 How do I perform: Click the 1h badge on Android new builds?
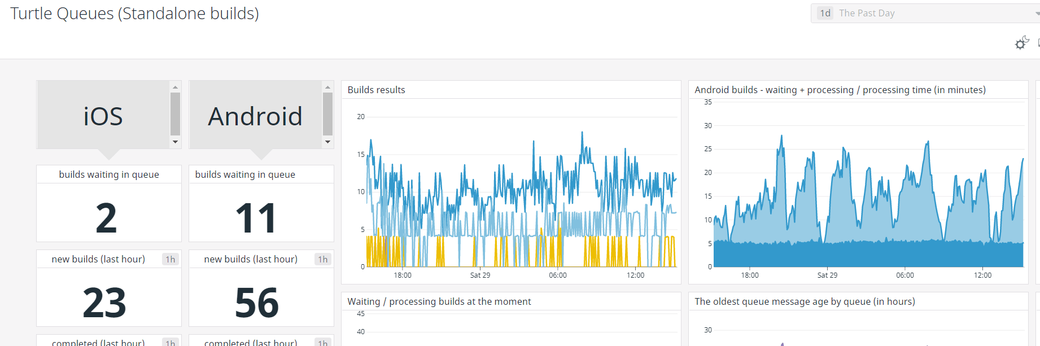322,259
